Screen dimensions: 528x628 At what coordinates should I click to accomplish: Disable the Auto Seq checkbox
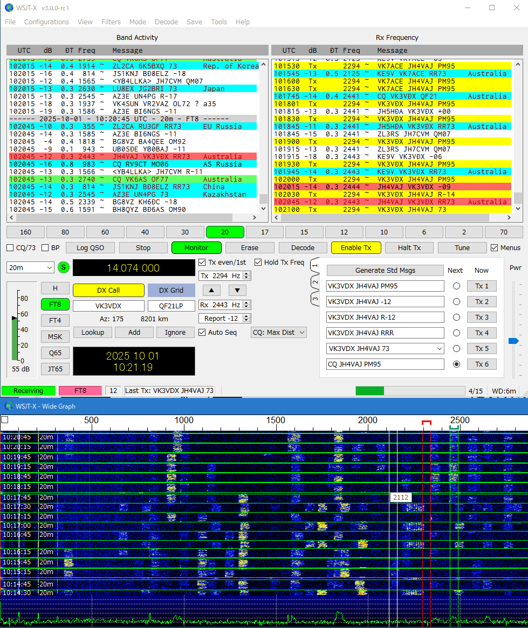click(x=202, y=333)
